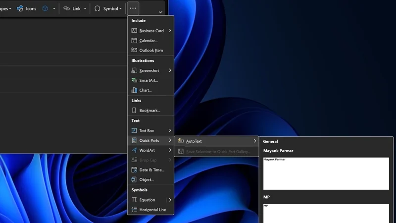This screenshot has height=223, width=396.
Task: Click the Date & Time icon
Action: click(x=134, y=170)
